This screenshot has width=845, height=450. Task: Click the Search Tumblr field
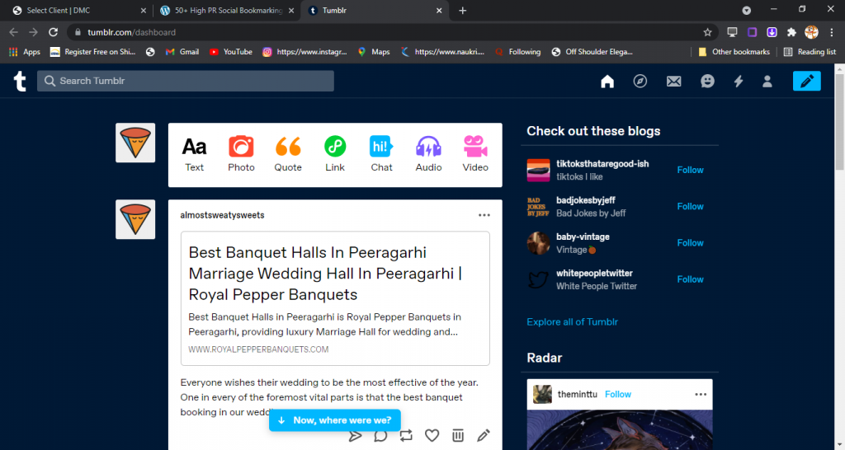click(x=186, y=81)
